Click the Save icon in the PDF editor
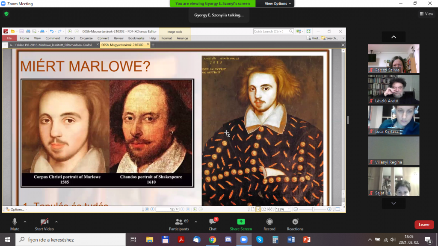The width and height of the screenshot is (438, 246). tap(21, 32)
